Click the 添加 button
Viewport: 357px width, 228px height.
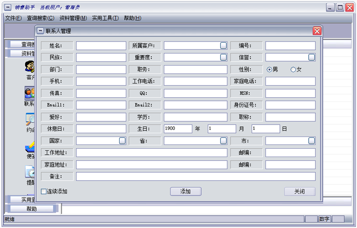[x=186, y=191]
